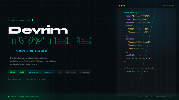Viewport: 179px width, 100px height.
Task: Click "Antalya, TR" next to the pin icon
Action: (x=31, y=79)
